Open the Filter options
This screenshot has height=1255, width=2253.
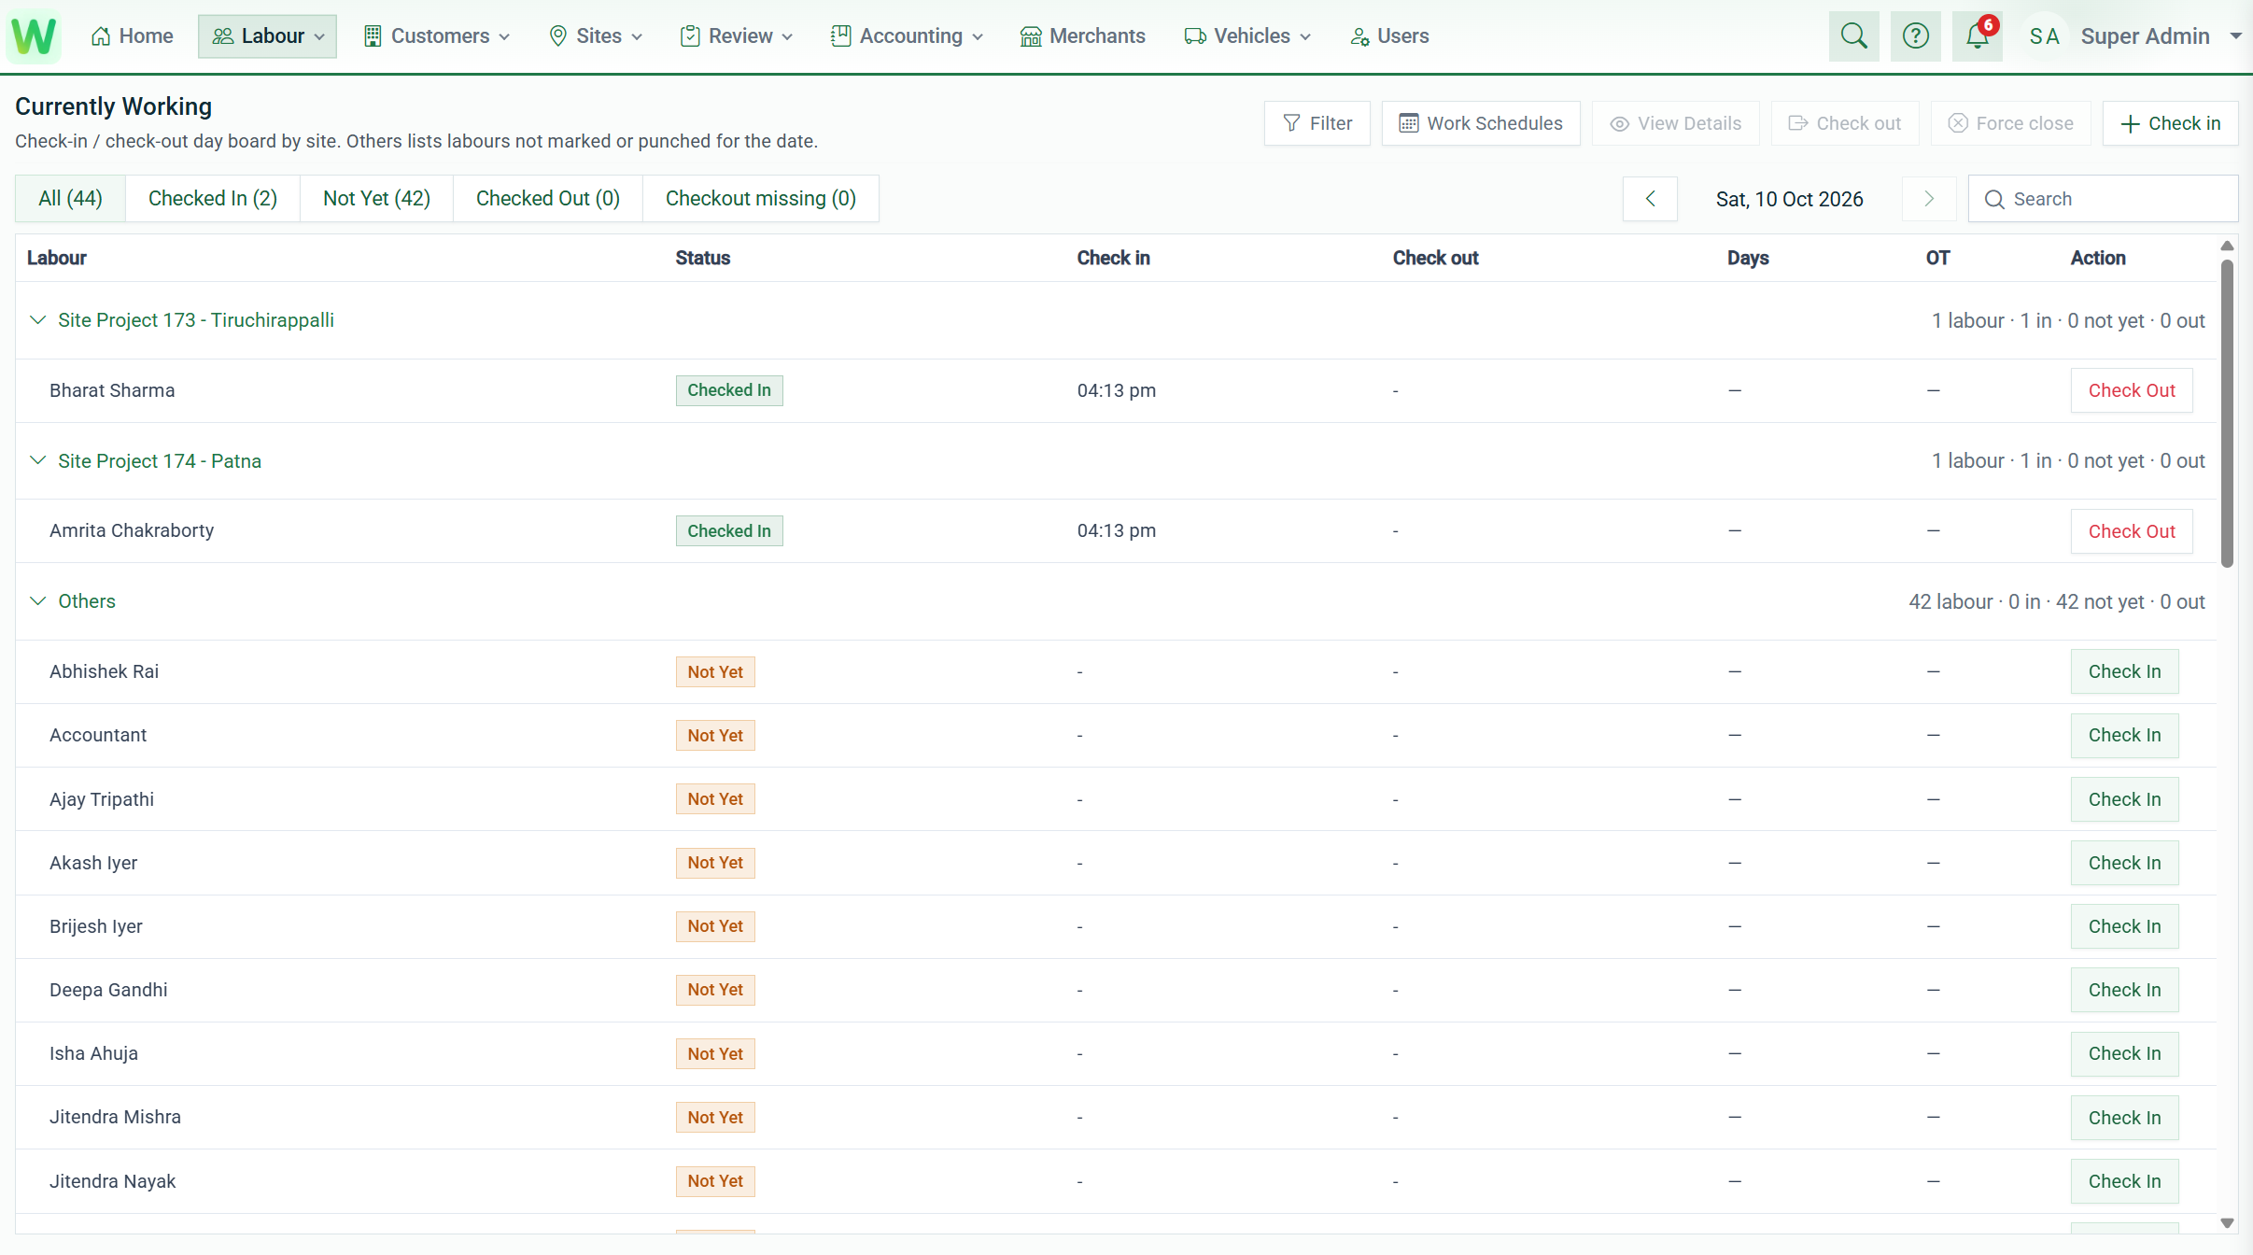(x=1317, y=123)
